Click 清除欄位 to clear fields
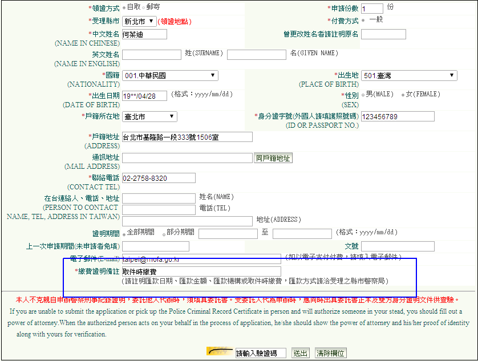The image size is (478, 361). pos(330,353)
